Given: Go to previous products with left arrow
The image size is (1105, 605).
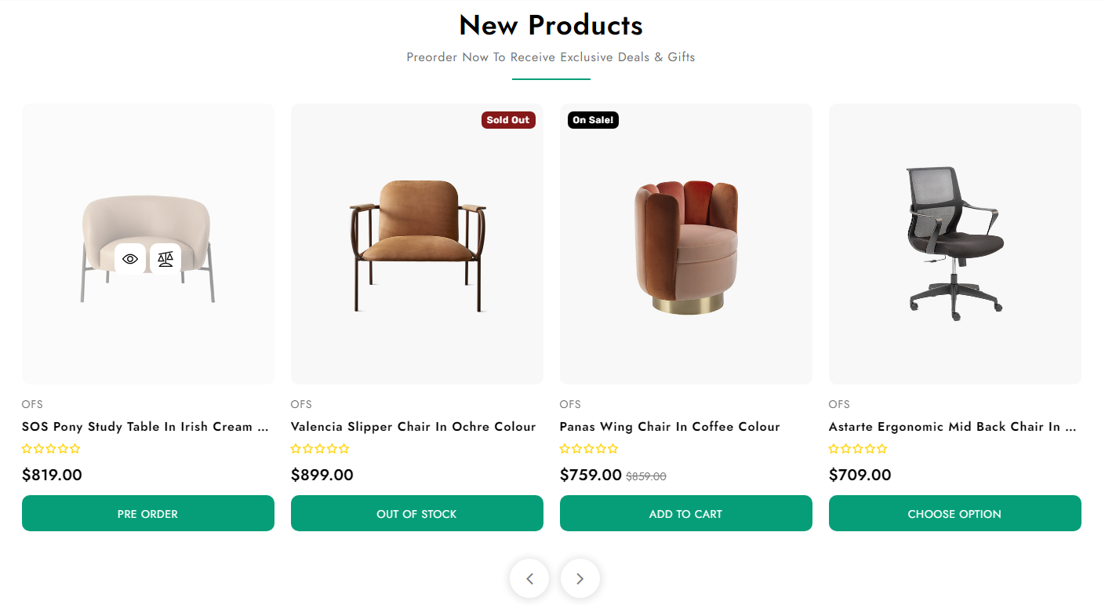Looking at the screenshot, I should (x=529, y=579).
